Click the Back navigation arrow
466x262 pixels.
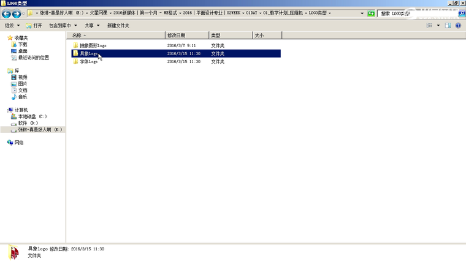7,13
